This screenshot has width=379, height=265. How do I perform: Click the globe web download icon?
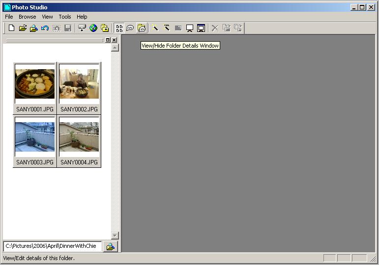pyautogui.click(x=93, y=28)
